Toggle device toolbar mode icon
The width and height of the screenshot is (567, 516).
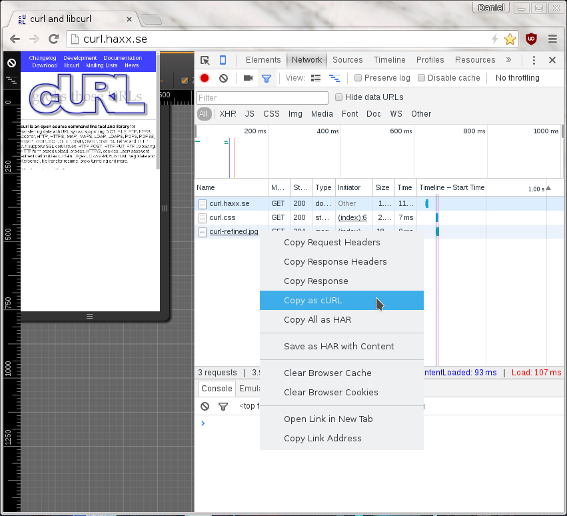tap(223, 60)
